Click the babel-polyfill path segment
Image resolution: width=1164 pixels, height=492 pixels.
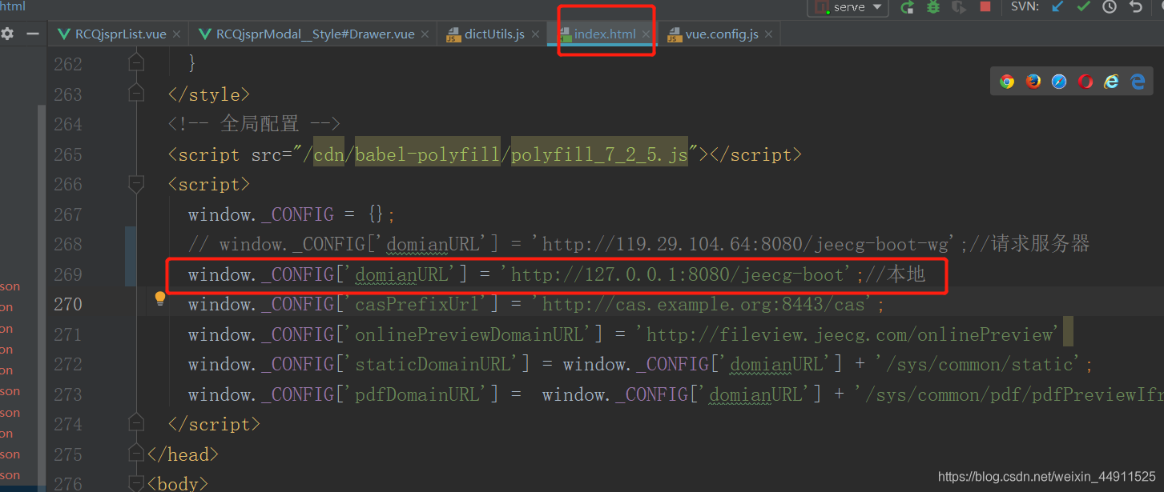click(x=427, y=154)
